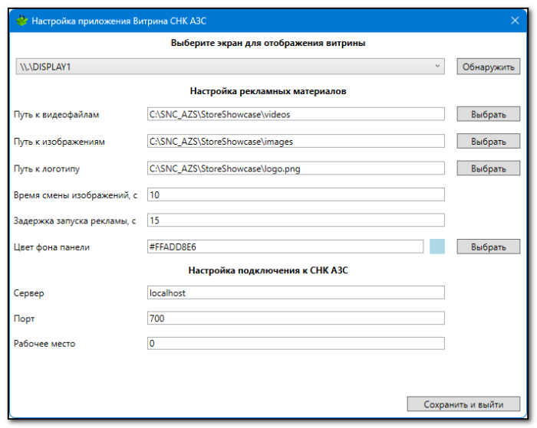537x428 pixels.
Task: Focus the logo path field
Action: pos(296,168)
